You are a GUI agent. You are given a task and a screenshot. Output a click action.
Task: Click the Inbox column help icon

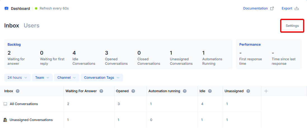pyautogui.click(x=18, y=91)
